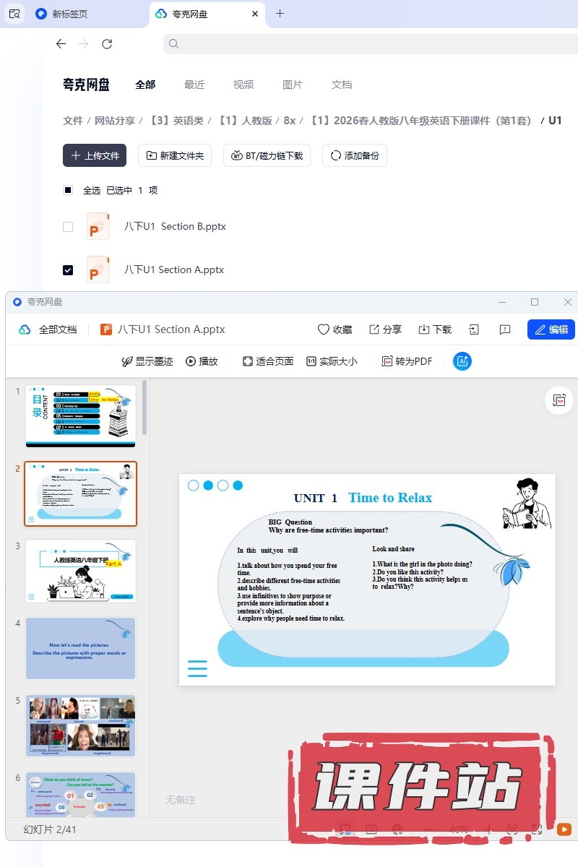The image size is (578, 867).
Task: Click the 收藏 heart icon
Action: click(x=324, y=329)
